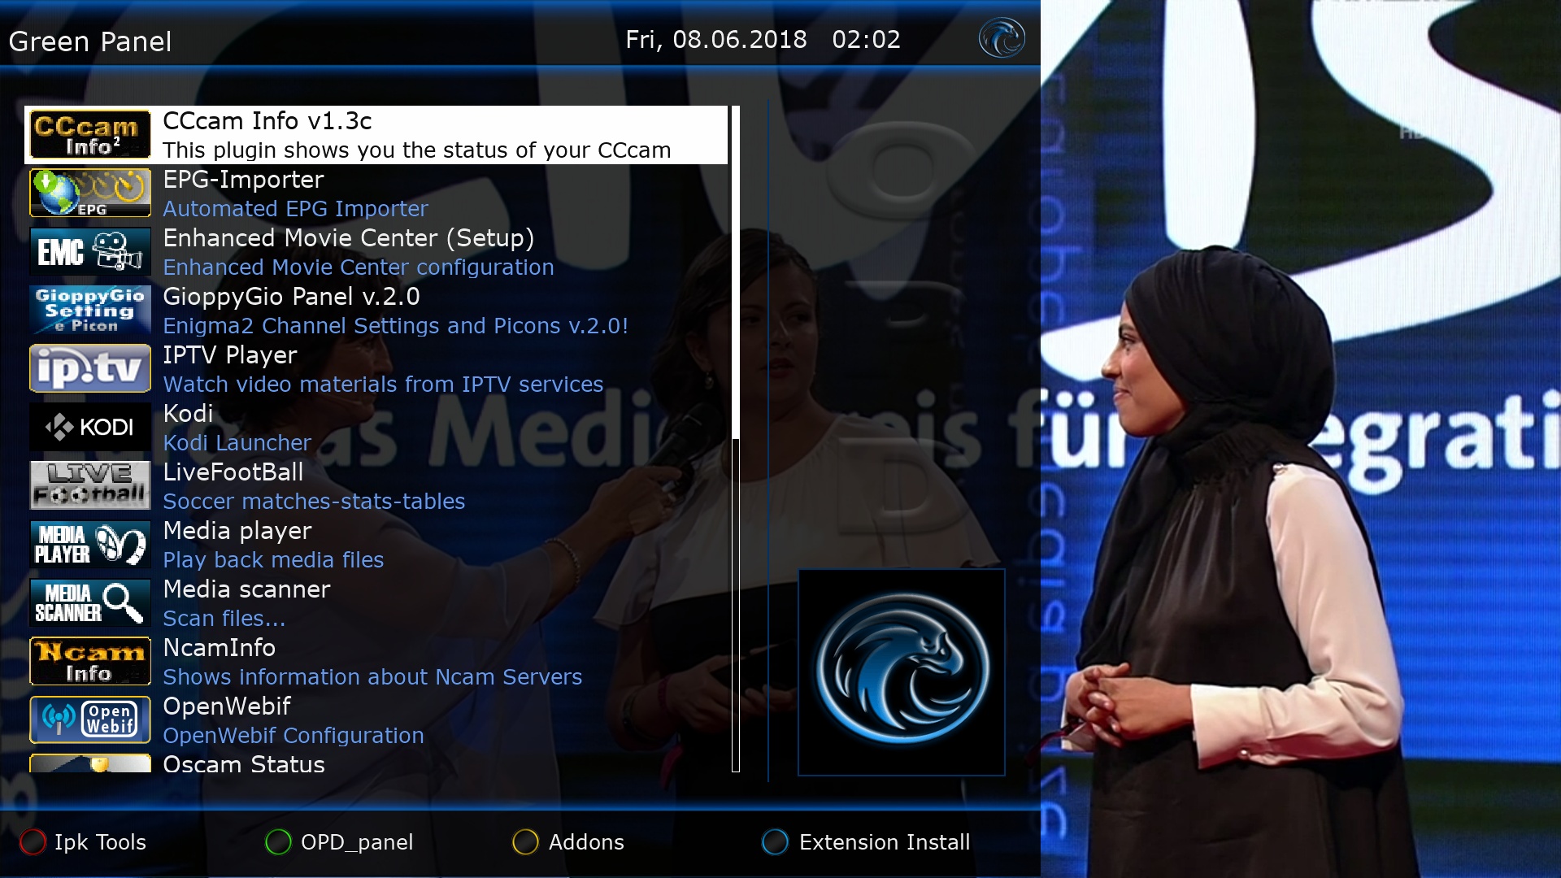Select NcamInfo entry title
The image size is (1561, 878).
219,648
